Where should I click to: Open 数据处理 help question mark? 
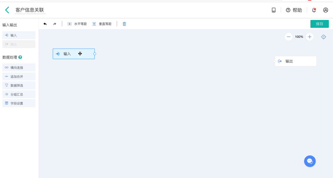20,57
